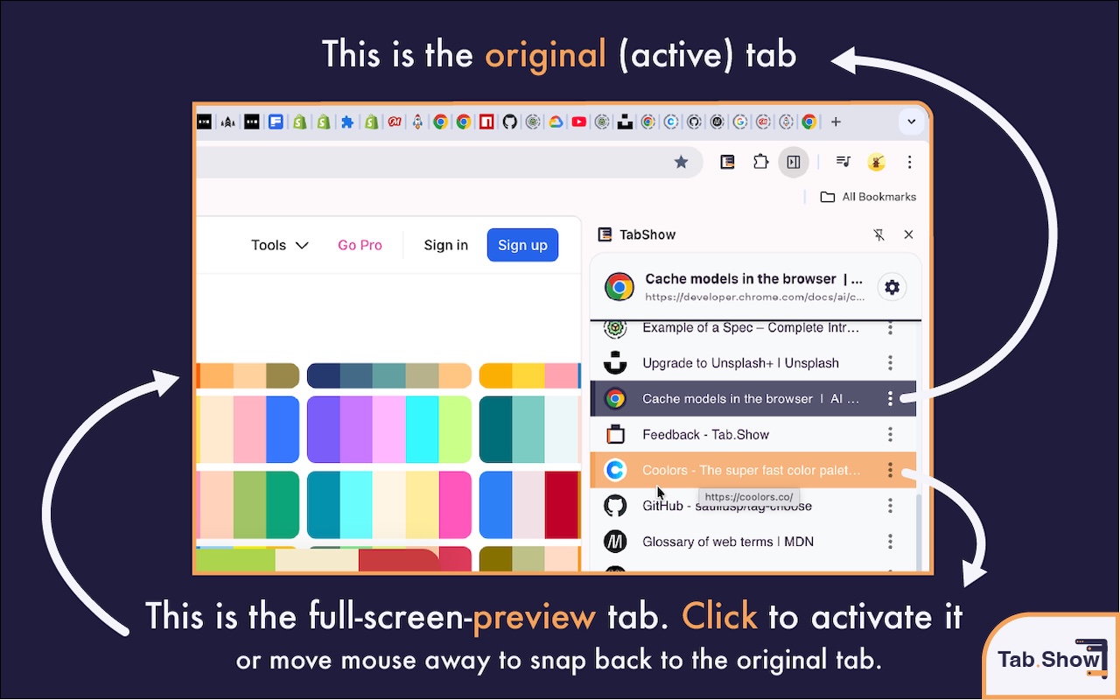Bookmark this page with the star icon
The width and height of the screenshot is (1120, 700).
point(682,162)
